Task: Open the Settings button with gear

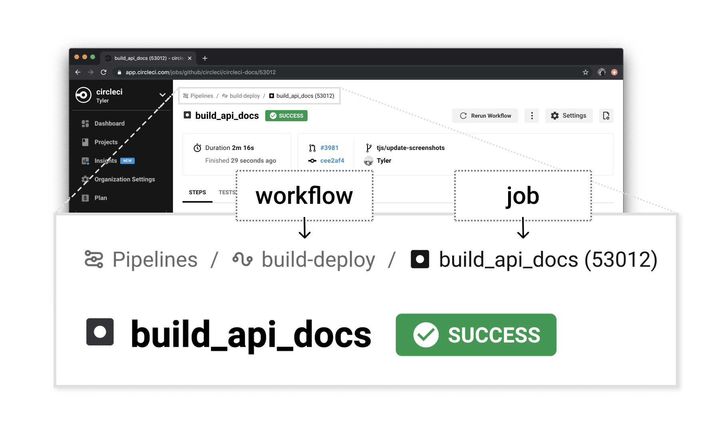Action: (569, 116)
